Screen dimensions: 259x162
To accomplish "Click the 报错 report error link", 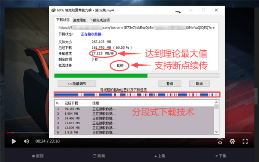I will [38, 156].
